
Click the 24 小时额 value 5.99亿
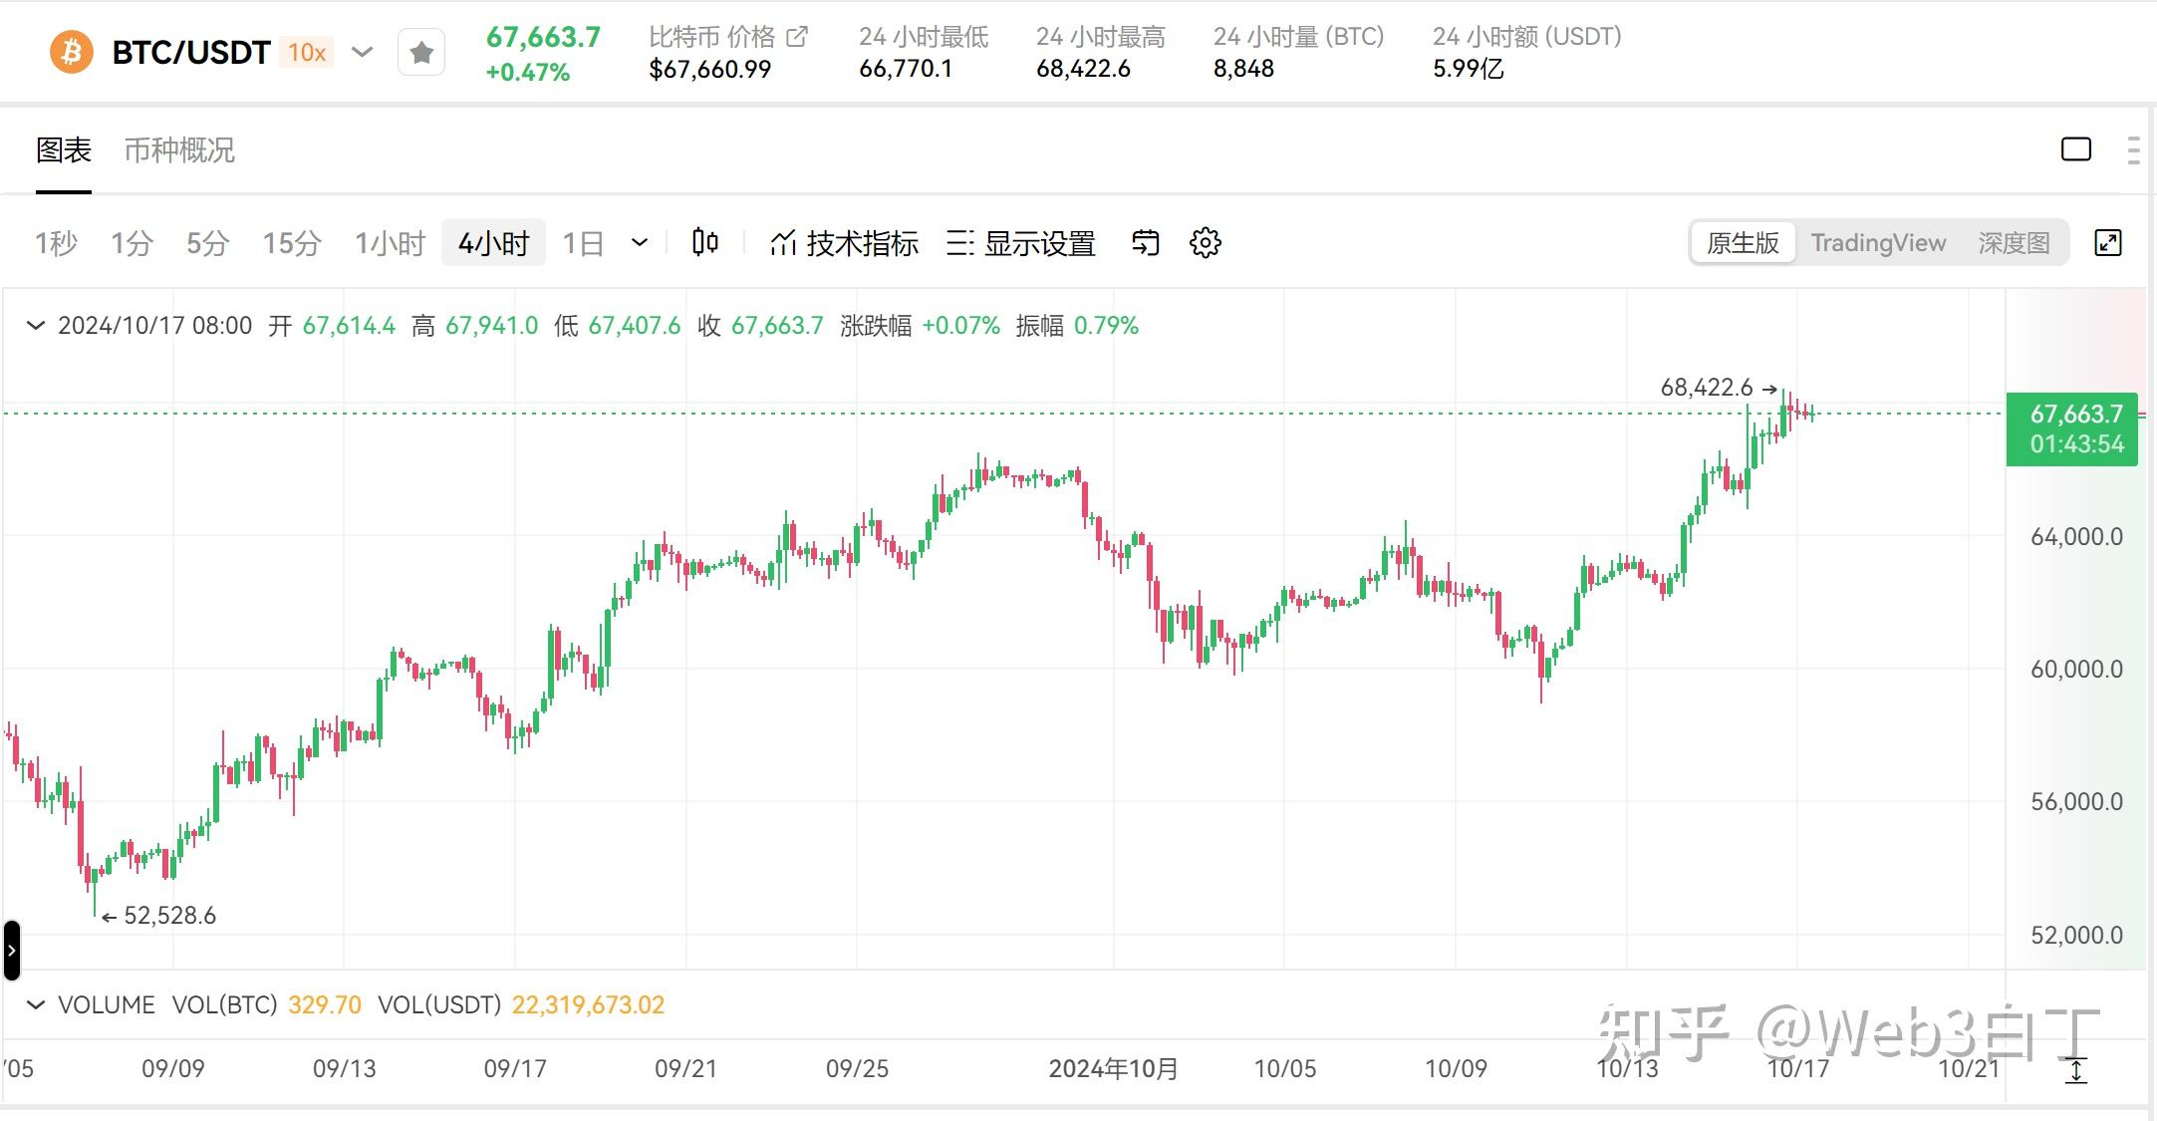coord(1469,69)
